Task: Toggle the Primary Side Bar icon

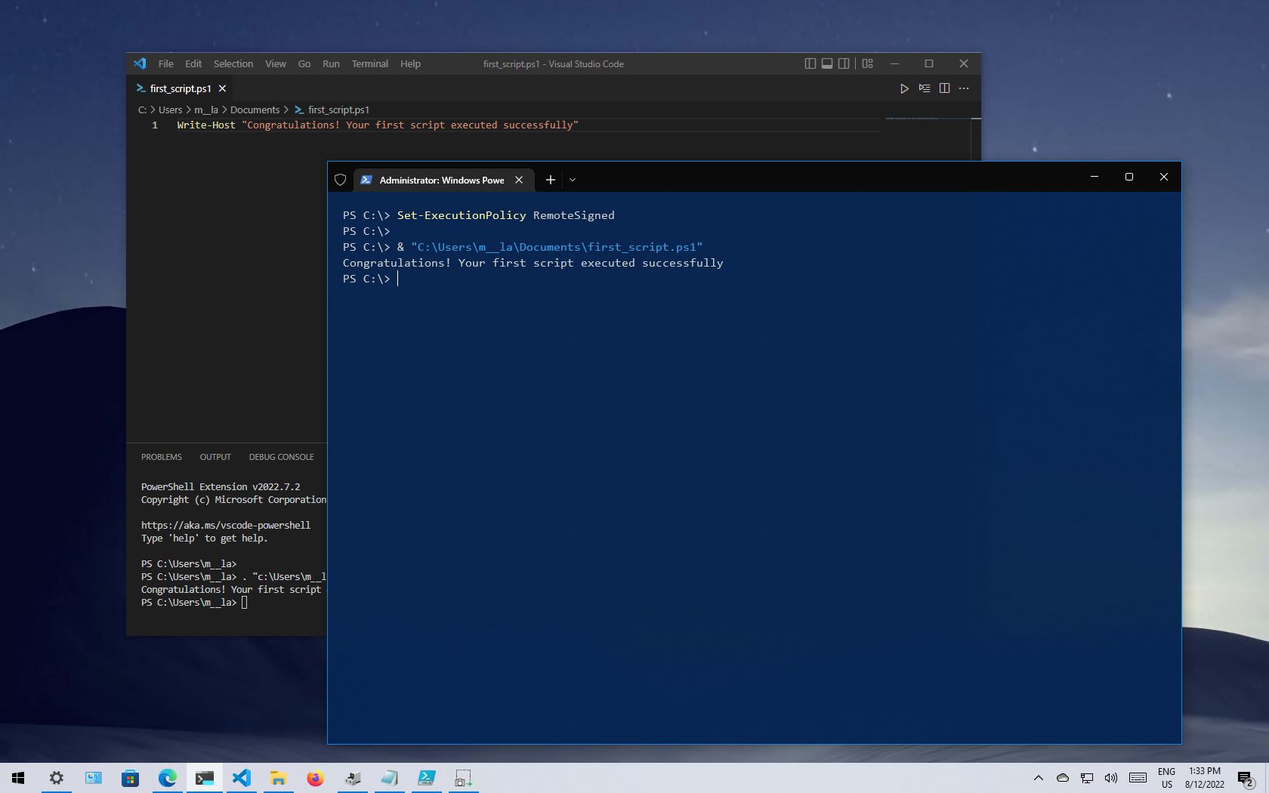Action: (x=809, y=63)
